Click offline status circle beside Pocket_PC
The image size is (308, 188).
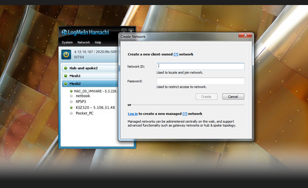[x=71, y=113]
